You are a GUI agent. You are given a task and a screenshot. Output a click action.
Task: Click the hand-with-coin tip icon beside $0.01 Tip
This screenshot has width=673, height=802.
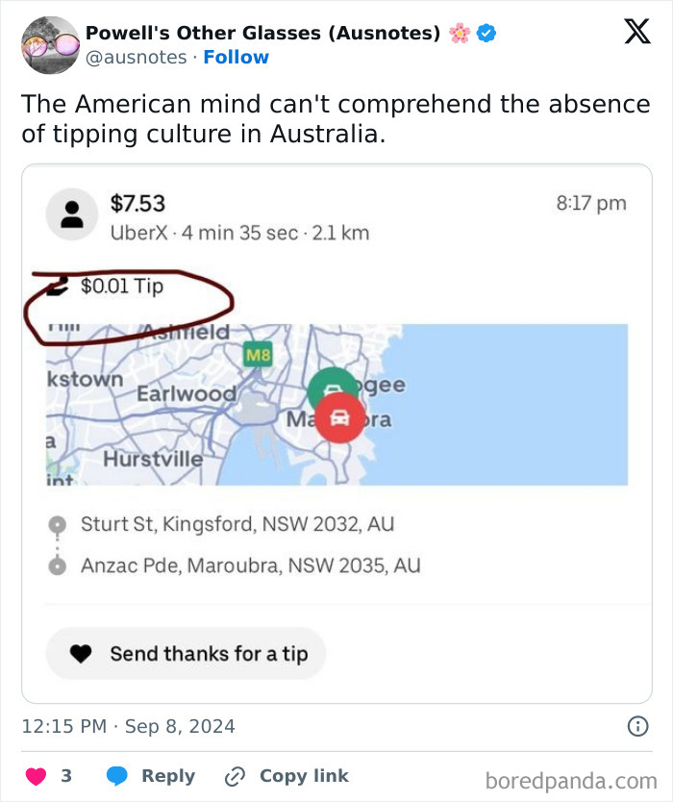coord(58,286)
